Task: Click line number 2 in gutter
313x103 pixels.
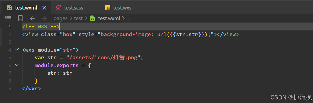Action: coord(10,35)
